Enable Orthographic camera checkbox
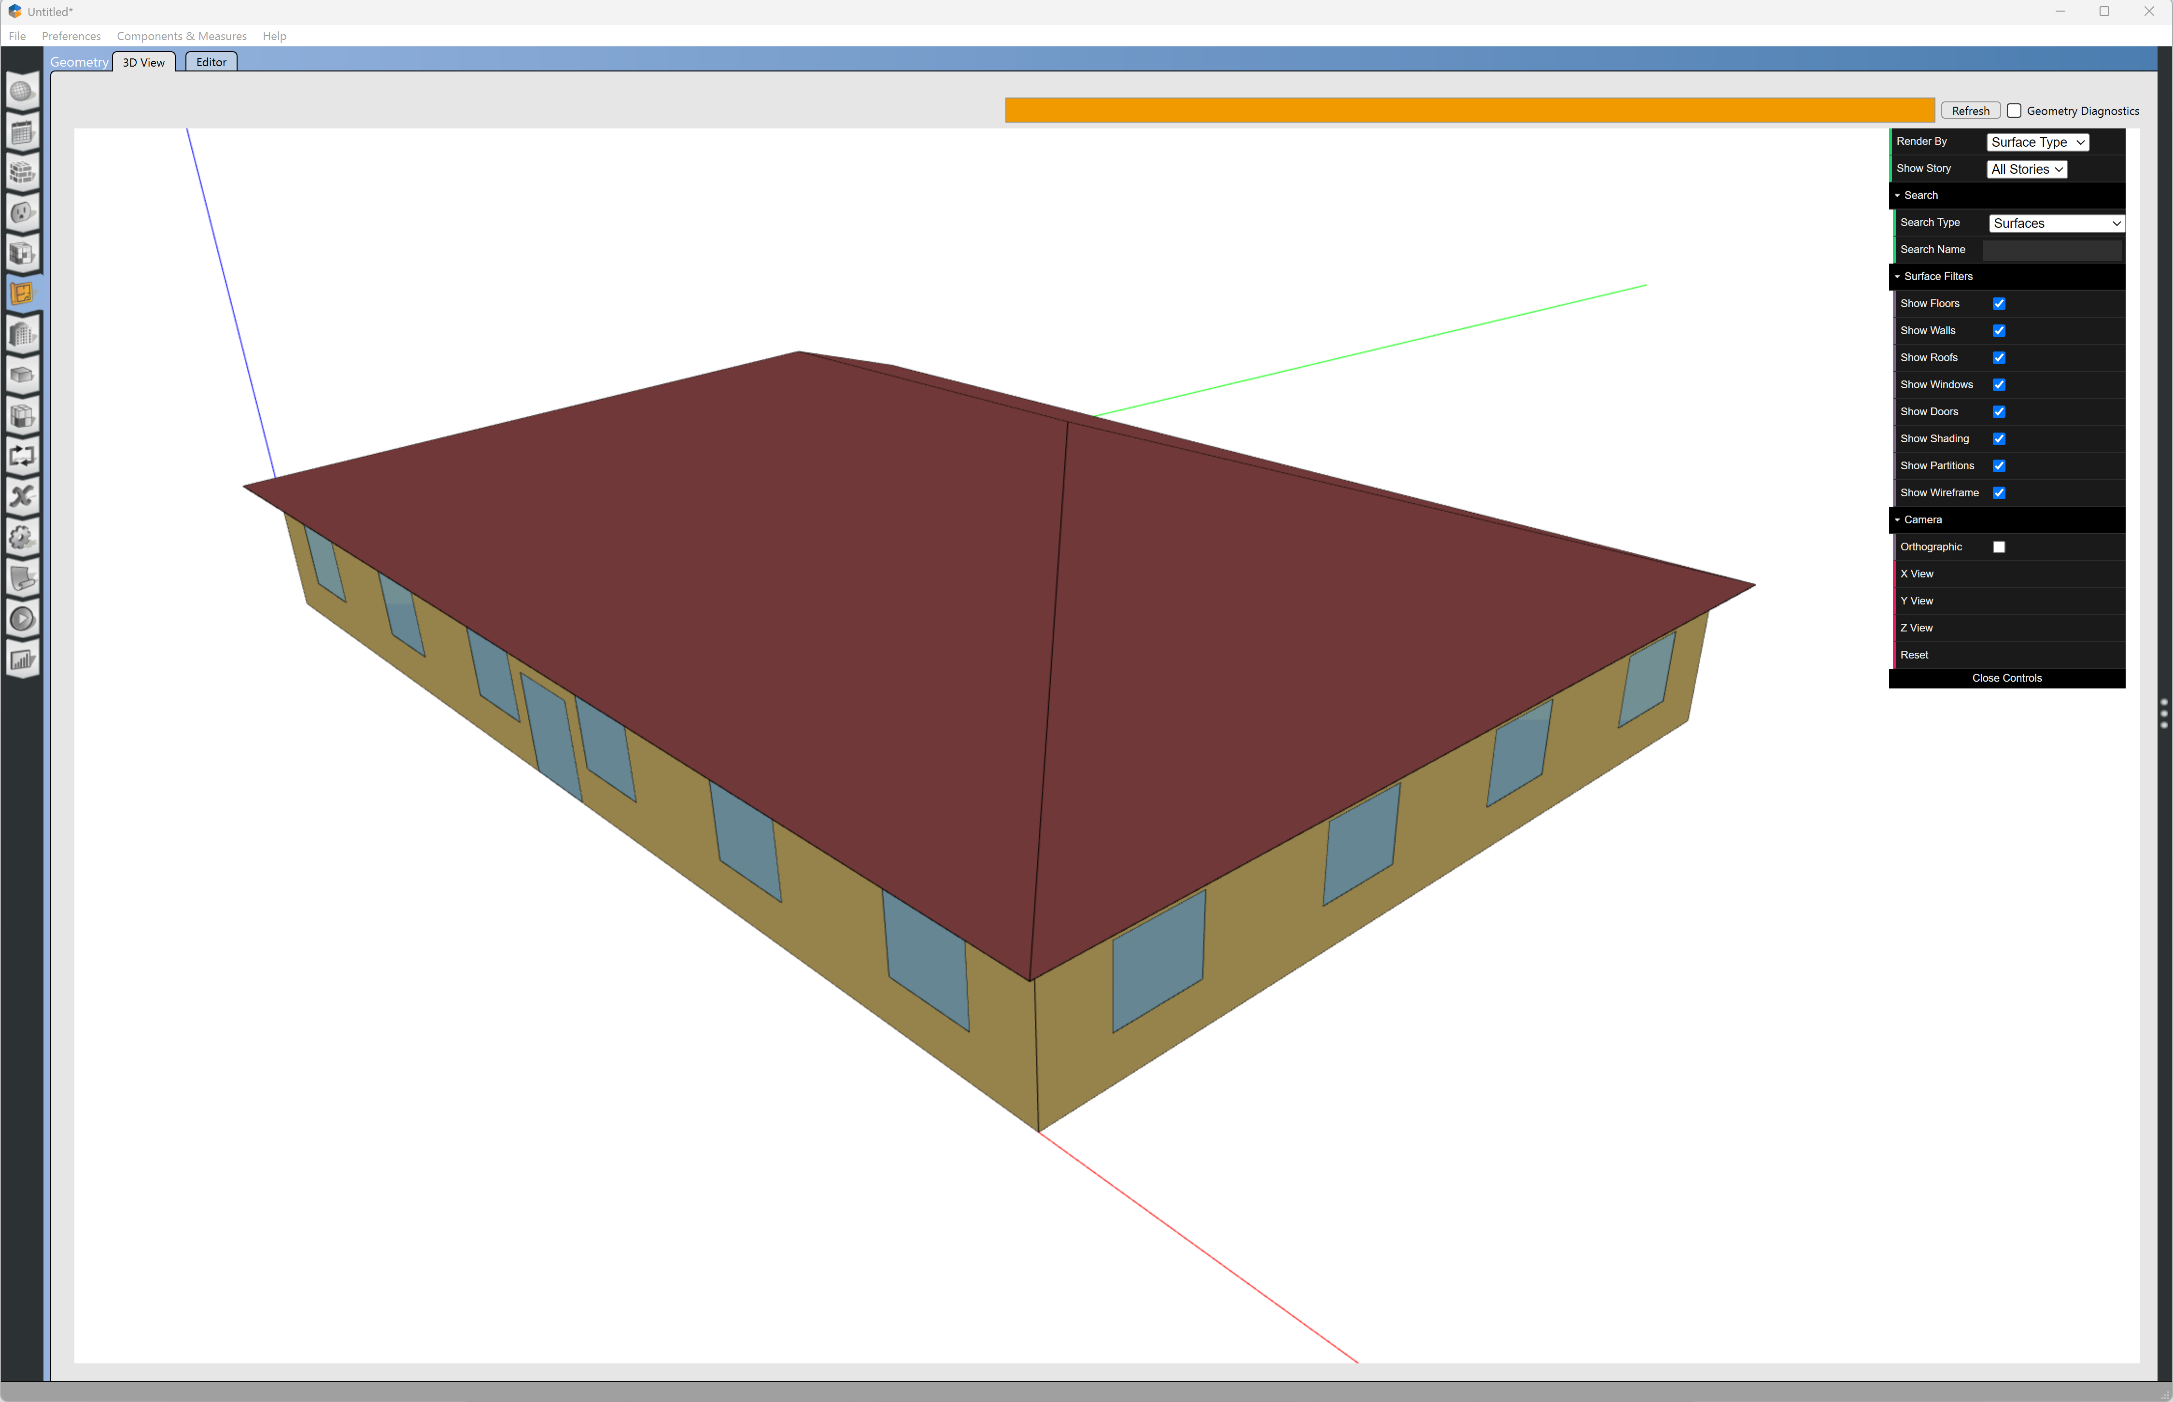This screenshot has height=1402, width=2173. click(1998, 547)
